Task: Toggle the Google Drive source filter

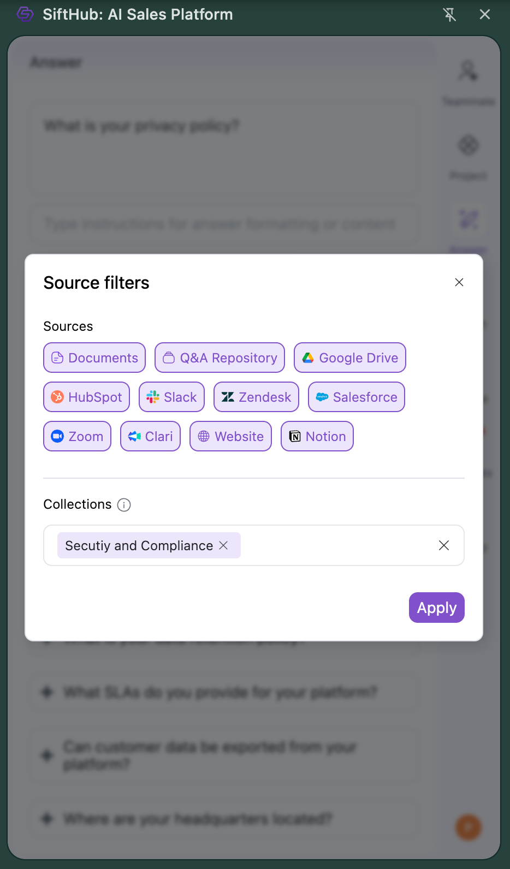Action: tap(350, 358)
